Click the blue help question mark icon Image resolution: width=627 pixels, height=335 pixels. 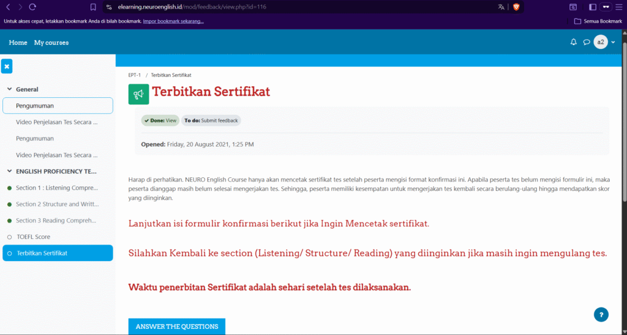[x=601, y=314]
